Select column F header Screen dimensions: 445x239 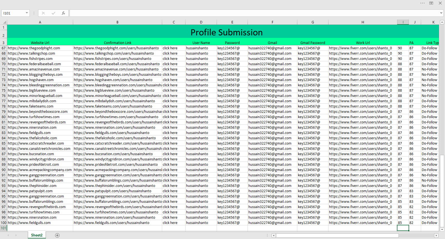pos(272,22)
